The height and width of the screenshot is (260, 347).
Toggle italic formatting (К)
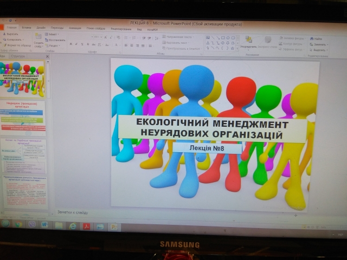(76, 44)
